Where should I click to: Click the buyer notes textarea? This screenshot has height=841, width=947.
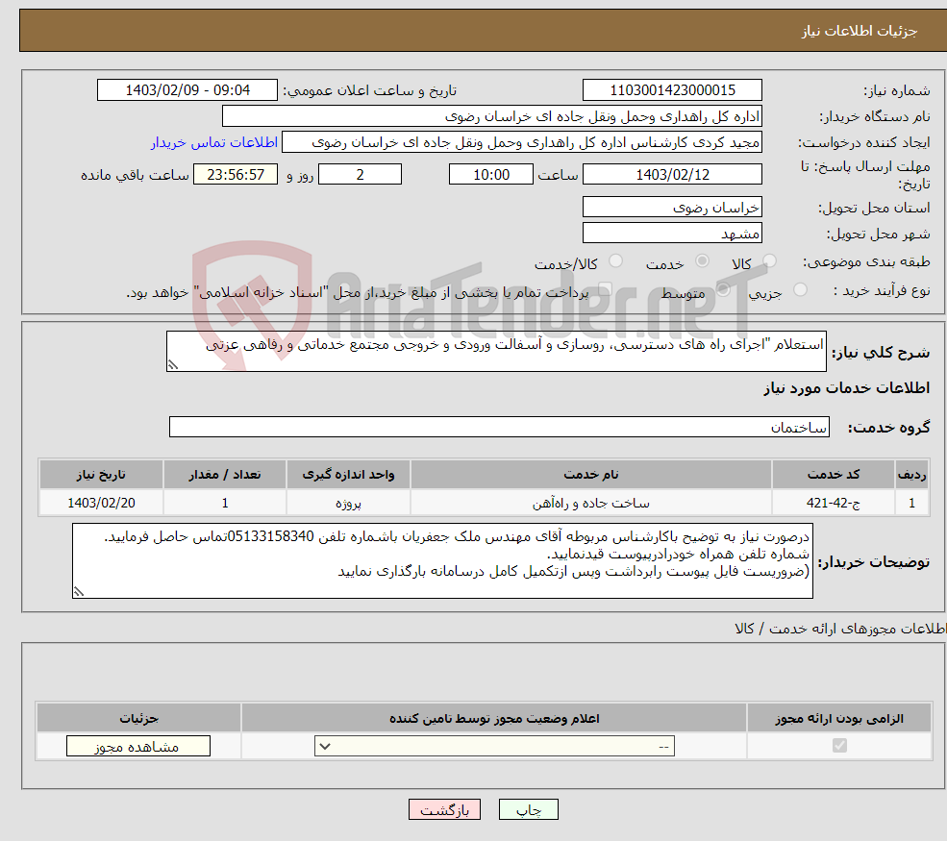coord(442,561)
